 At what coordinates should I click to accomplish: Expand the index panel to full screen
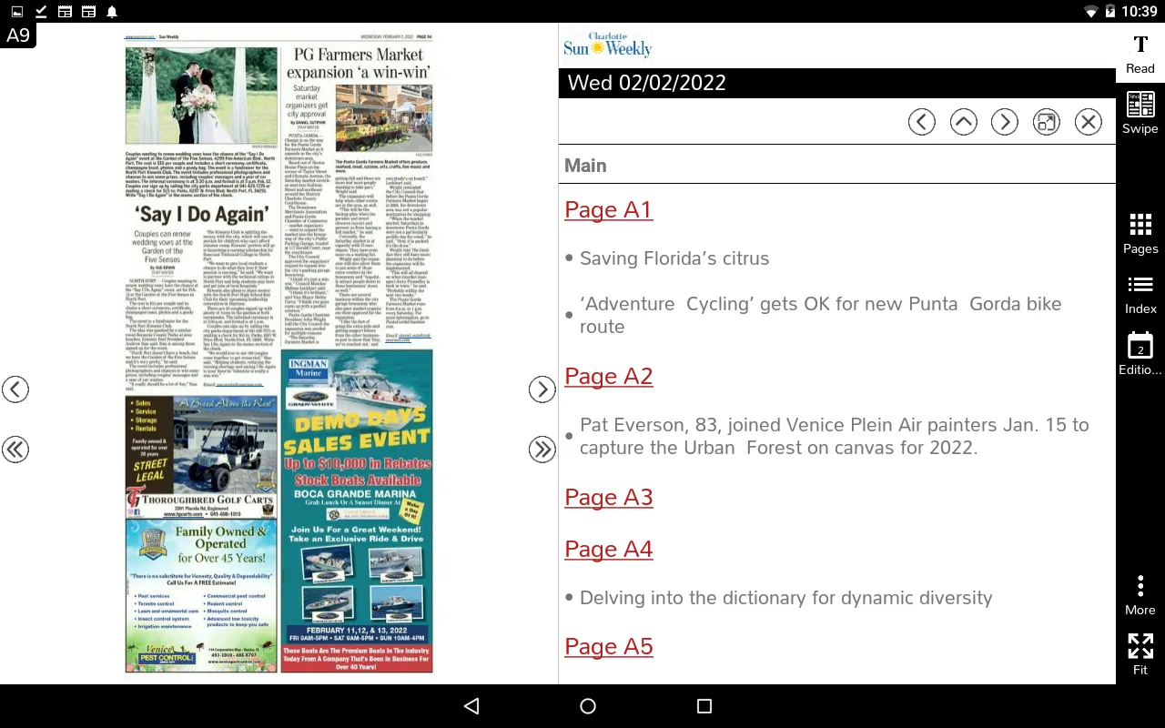tap(1046, 122)
